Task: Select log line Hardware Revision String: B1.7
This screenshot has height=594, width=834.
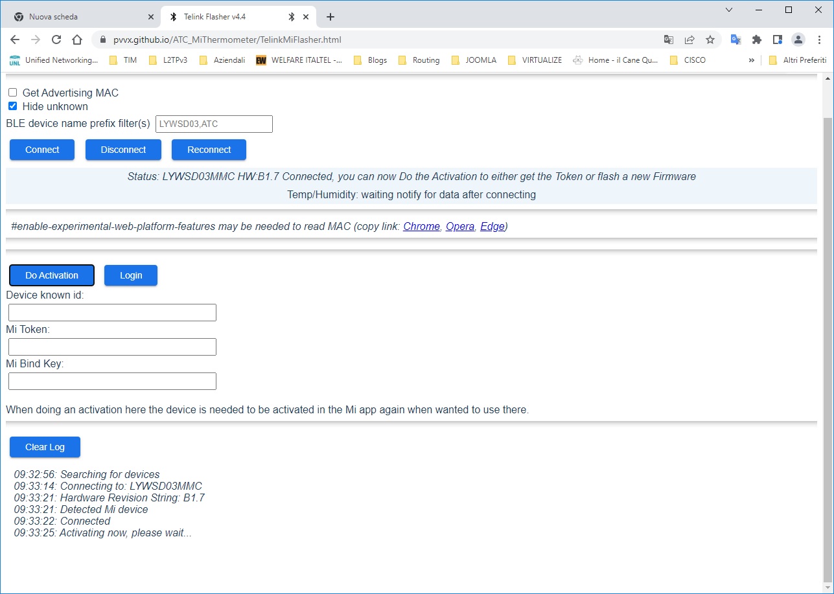Action: coord(110,498)
